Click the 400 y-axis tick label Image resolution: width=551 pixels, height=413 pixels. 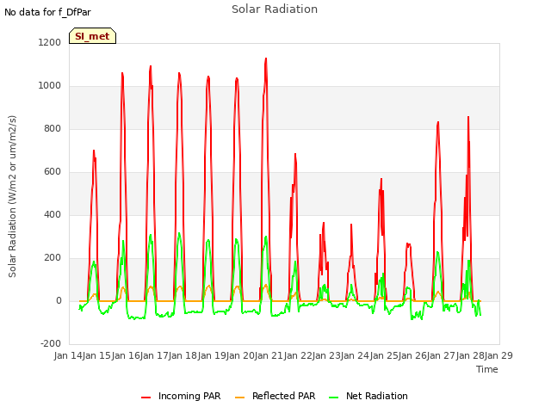53,214
